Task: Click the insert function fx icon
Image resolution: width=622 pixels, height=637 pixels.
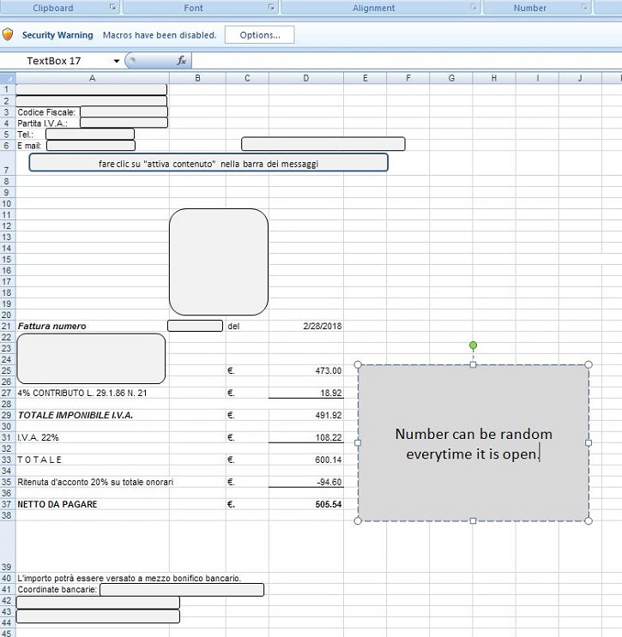Action: coord(182,61)
